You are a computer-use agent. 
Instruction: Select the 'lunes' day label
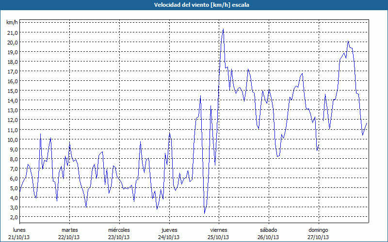pos(20,230)
